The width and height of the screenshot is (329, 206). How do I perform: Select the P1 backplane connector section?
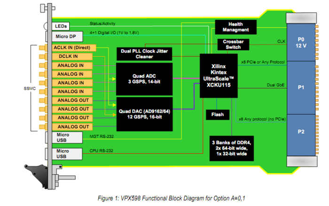301,88
